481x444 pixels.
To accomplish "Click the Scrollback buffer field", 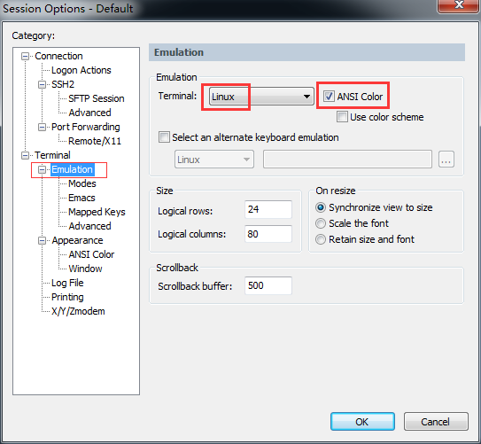I will coord(268,285).
